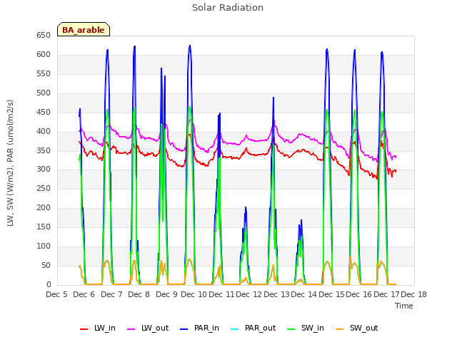Click the Dec 11 axis tick label

tap(221, 294)
